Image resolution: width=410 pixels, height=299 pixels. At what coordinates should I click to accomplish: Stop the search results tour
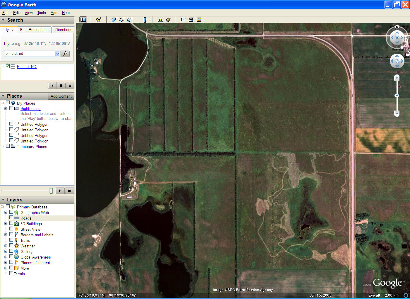[61, 86]
